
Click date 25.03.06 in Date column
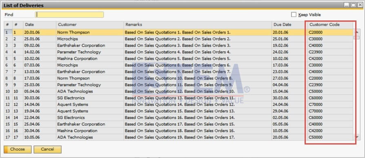[x=32, y=85]
